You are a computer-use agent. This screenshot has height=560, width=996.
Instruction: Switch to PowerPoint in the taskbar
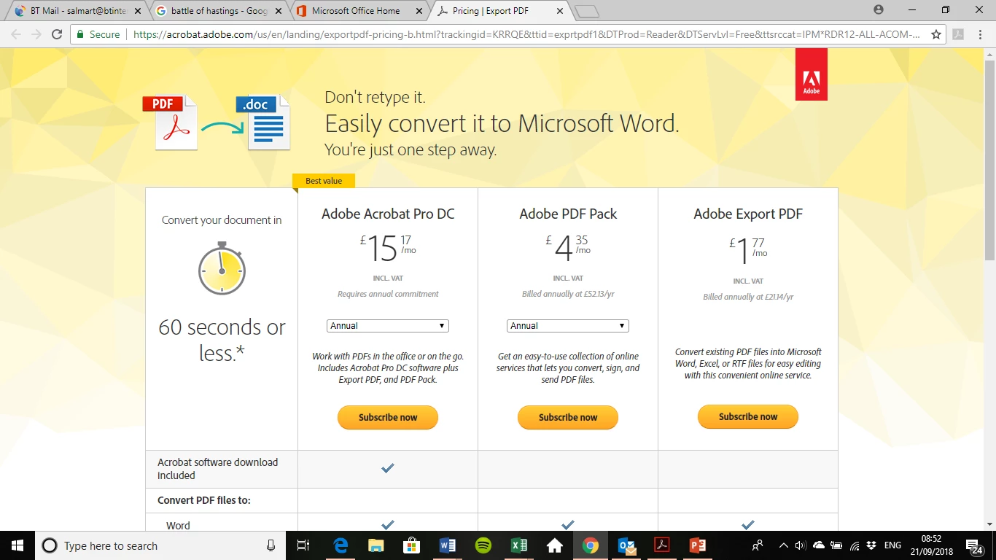pos(697,545)
